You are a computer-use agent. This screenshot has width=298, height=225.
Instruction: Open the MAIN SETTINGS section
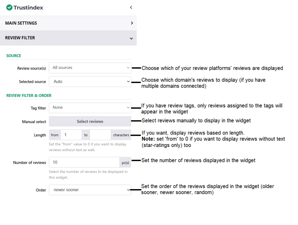pyautogui.click(x=21, y=23)
